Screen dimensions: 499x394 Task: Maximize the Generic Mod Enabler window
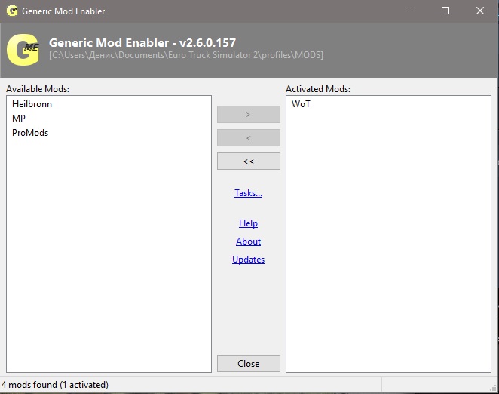click(445, 11)
